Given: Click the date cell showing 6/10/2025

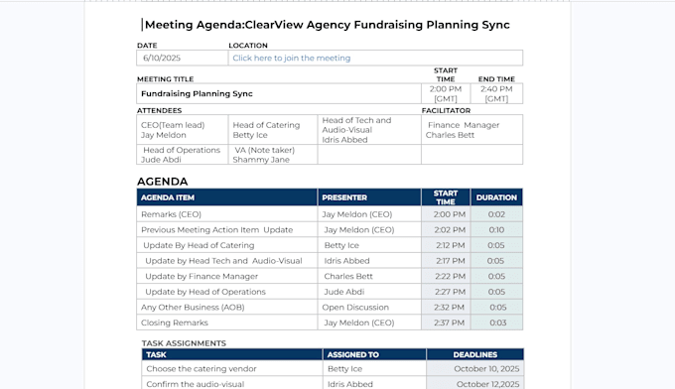Looking at the screenshot, I should click(x=182, y=59).
